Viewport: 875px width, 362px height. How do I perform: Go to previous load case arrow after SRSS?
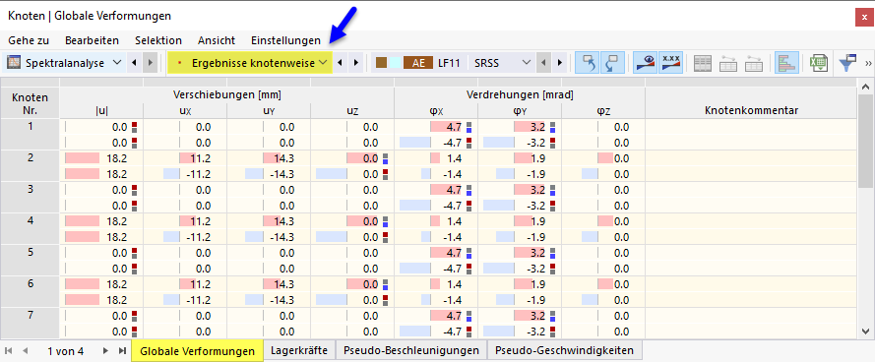pos(544,63)
